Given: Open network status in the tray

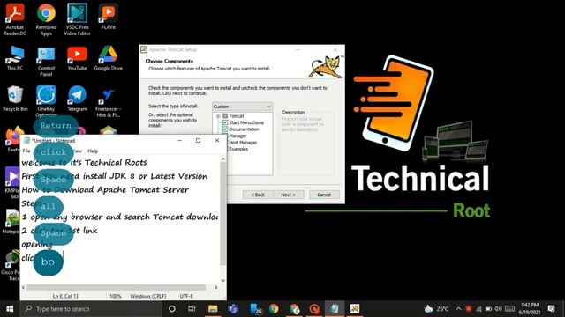Looking at the screenshot, I should point(478,309).
